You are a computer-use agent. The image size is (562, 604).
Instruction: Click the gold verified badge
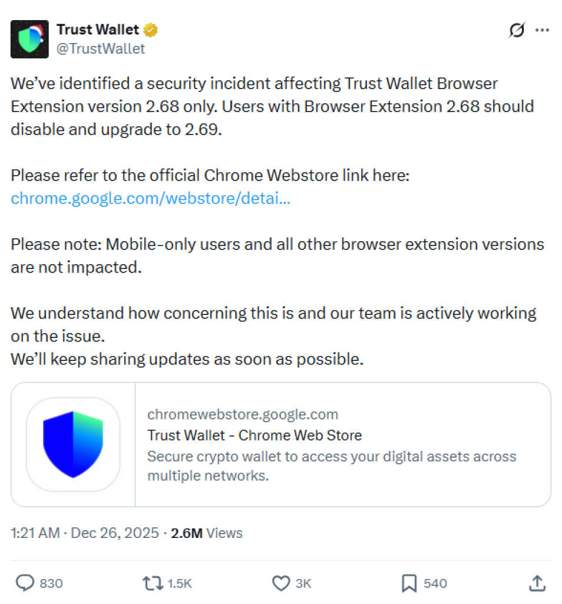click(x=151, y=29)
